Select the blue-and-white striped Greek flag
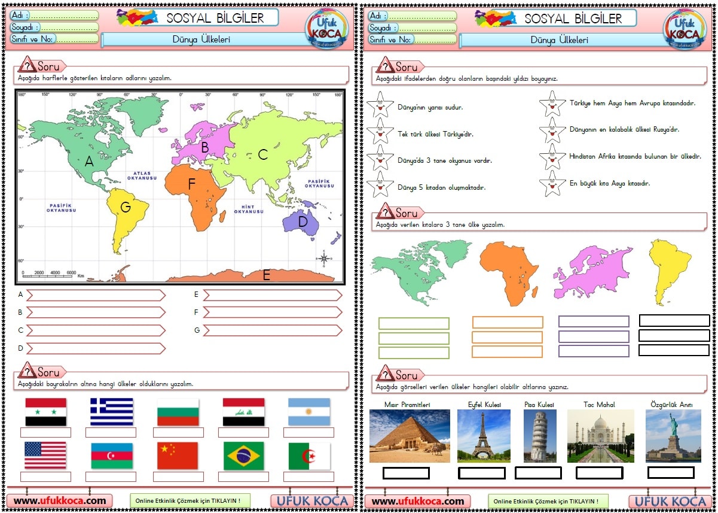718x513 pixels. 112,412
